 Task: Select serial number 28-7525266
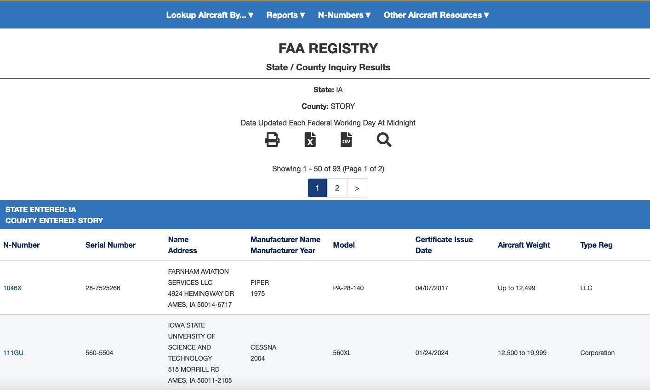tap(103, 288)
